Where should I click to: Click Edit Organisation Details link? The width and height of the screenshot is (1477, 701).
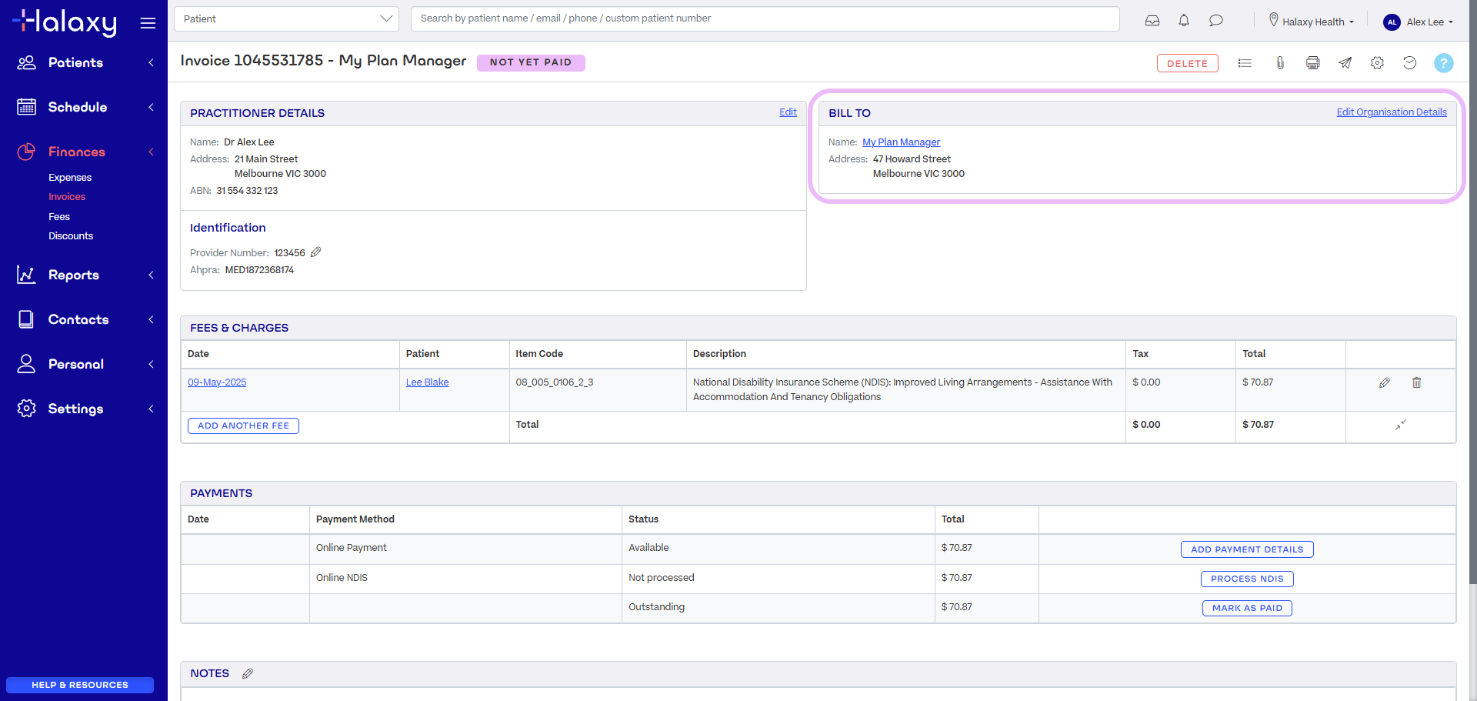click(x=1391, y=112)
